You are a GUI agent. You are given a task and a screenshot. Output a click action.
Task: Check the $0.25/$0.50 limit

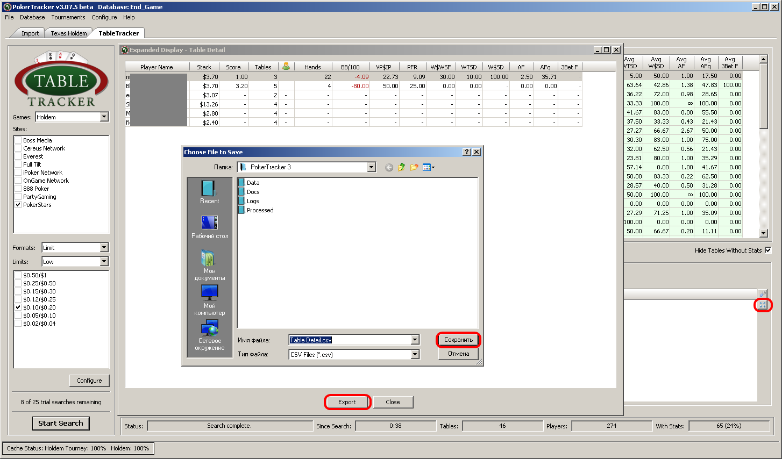click(18, 283)
